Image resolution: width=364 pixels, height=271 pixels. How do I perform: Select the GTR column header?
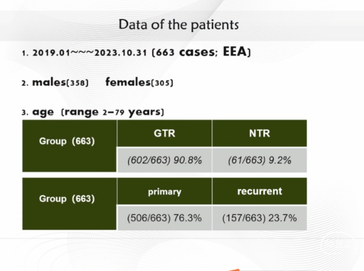tap(164, 133)
